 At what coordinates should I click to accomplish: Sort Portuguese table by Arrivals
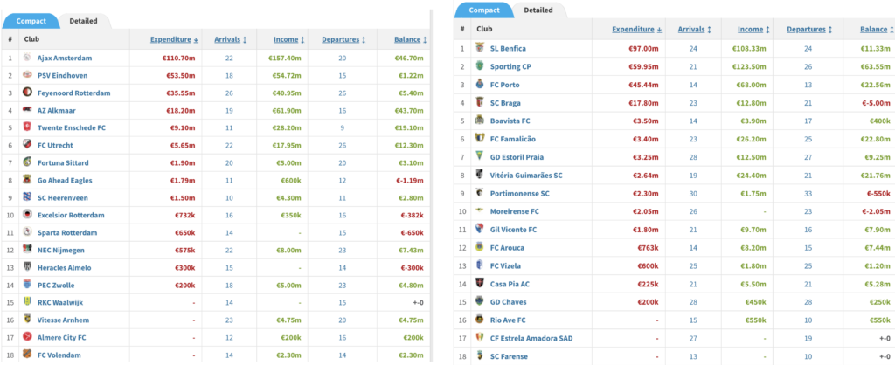coord(695,29)
